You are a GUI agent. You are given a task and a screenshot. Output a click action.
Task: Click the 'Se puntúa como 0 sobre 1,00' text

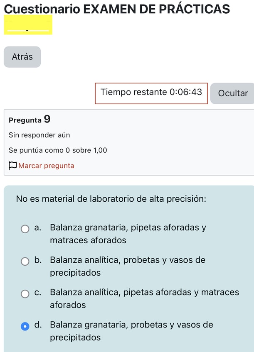pos(58,150)
